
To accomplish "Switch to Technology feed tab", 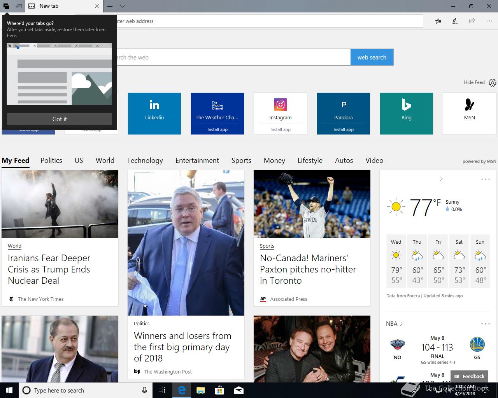I will [x=145, y=161].
